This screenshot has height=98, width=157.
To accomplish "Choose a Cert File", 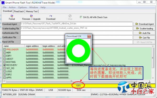I will coord(144,38).
